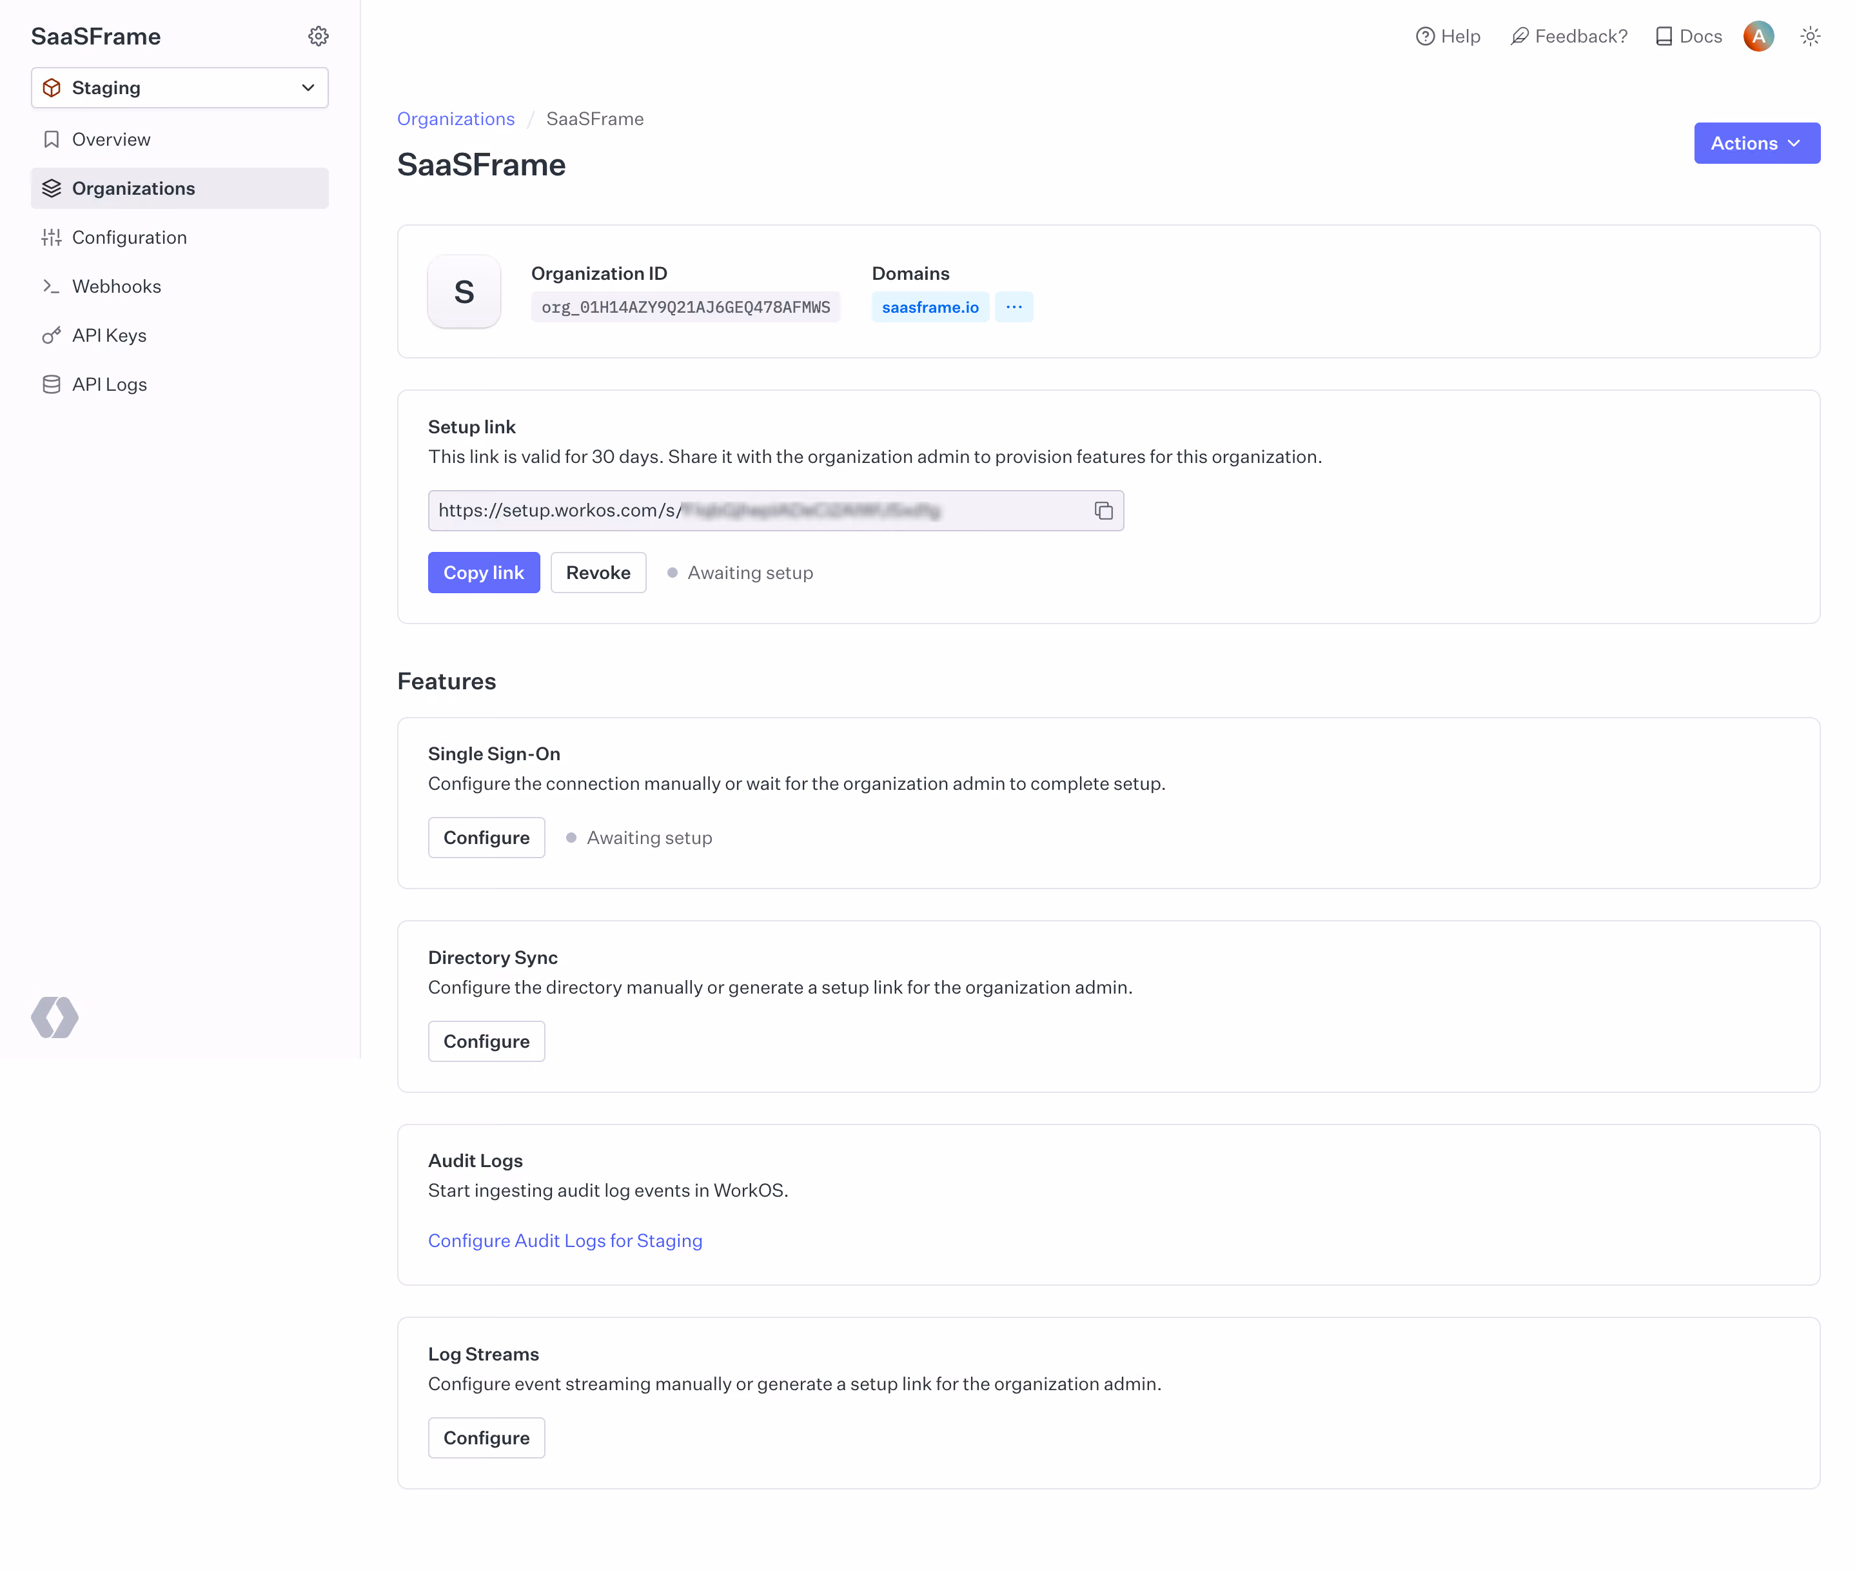1857x1572 pixels.
Task: Click the saasframe.io domain badge
Action: 930,308
